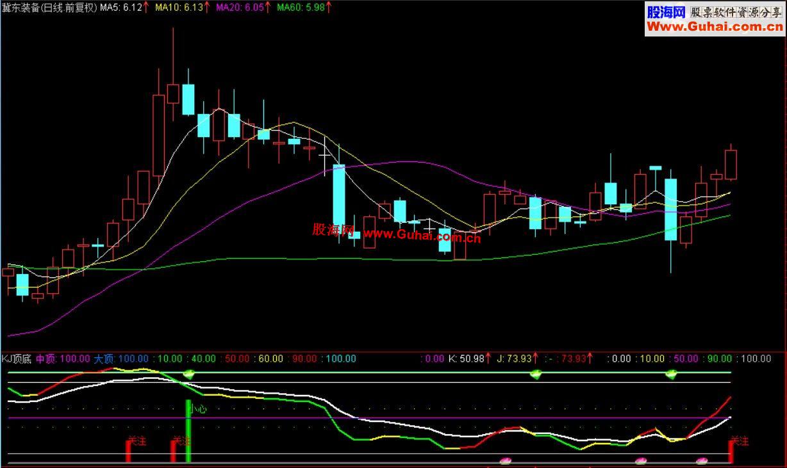Click the J: 73.93 readout
The width and height of the screenshot is (787, 468).
click(514, 359)
